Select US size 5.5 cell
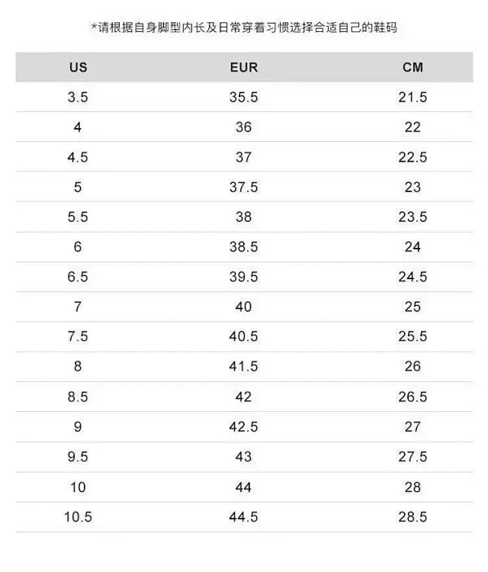The image size is (488, 572). (78, 217)
